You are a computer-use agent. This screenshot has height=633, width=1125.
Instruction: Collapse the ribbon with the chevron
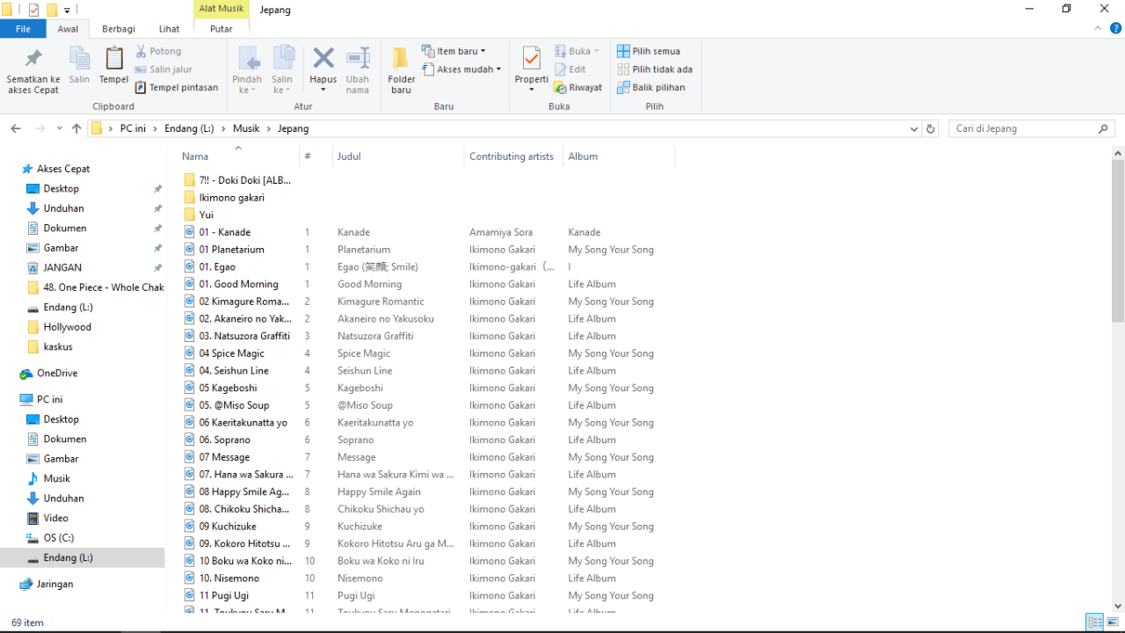point(1098,29)
